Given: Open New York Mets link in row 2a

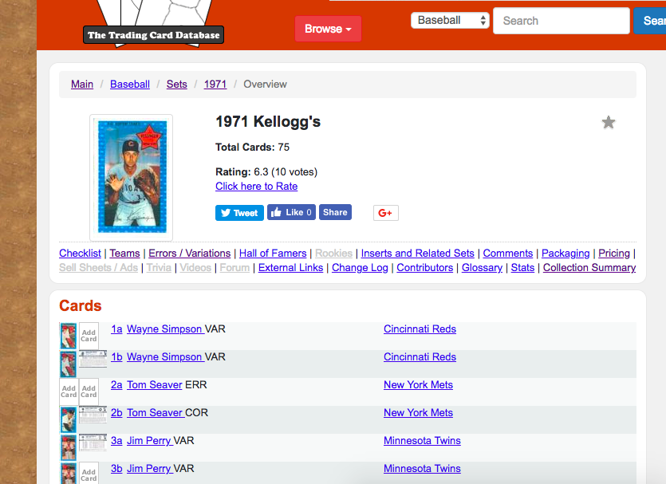Looking at the screenshot, I should click(x=419, y=384).
